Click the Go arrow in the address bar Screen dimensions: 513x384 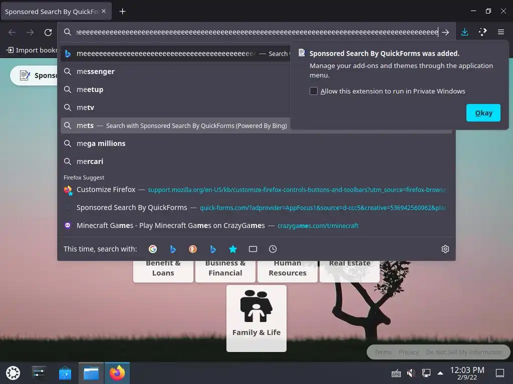coord(445,32)
